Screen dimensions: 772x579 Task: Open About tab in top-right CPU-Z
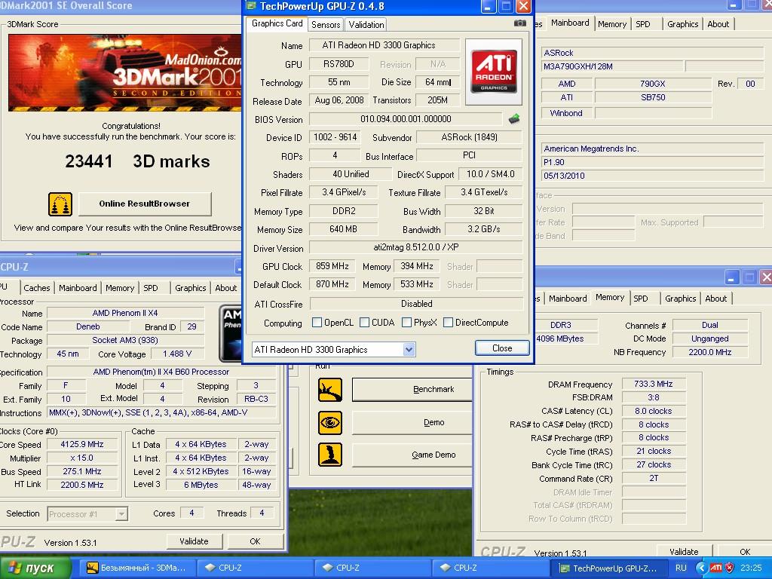point(718,24)
